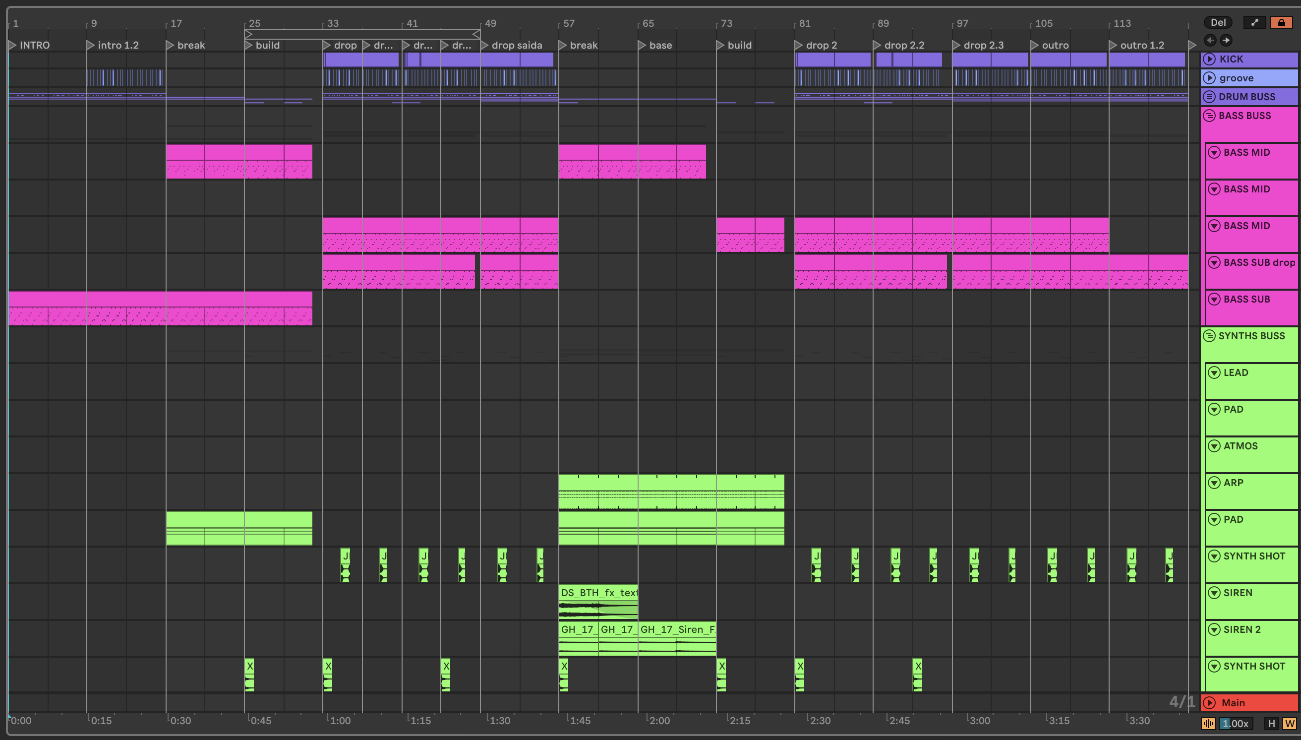Screen dimensions: 1301x740
Task: Click the groove track unfold icon
Action: [x=1210, y=78]
